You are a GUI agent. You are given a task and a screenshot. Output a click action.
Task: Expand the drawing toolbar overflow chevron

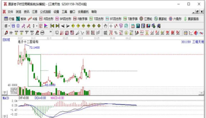pos(50,32)
